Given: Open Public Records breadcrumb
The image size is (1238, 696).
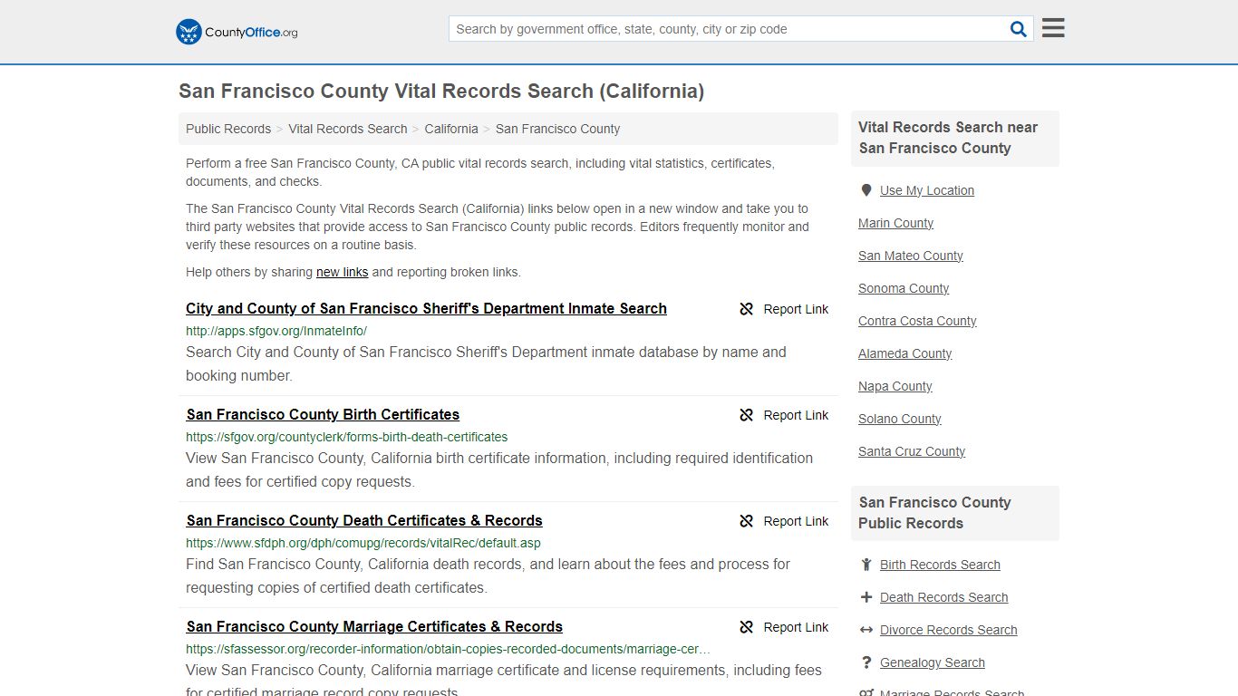Looking at the screenshot, I should [228, 129].
